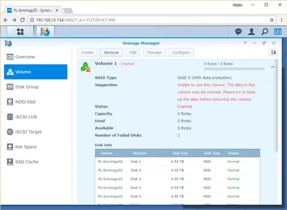Click the Manage button

pyautogui.click(x=154, y=52)
